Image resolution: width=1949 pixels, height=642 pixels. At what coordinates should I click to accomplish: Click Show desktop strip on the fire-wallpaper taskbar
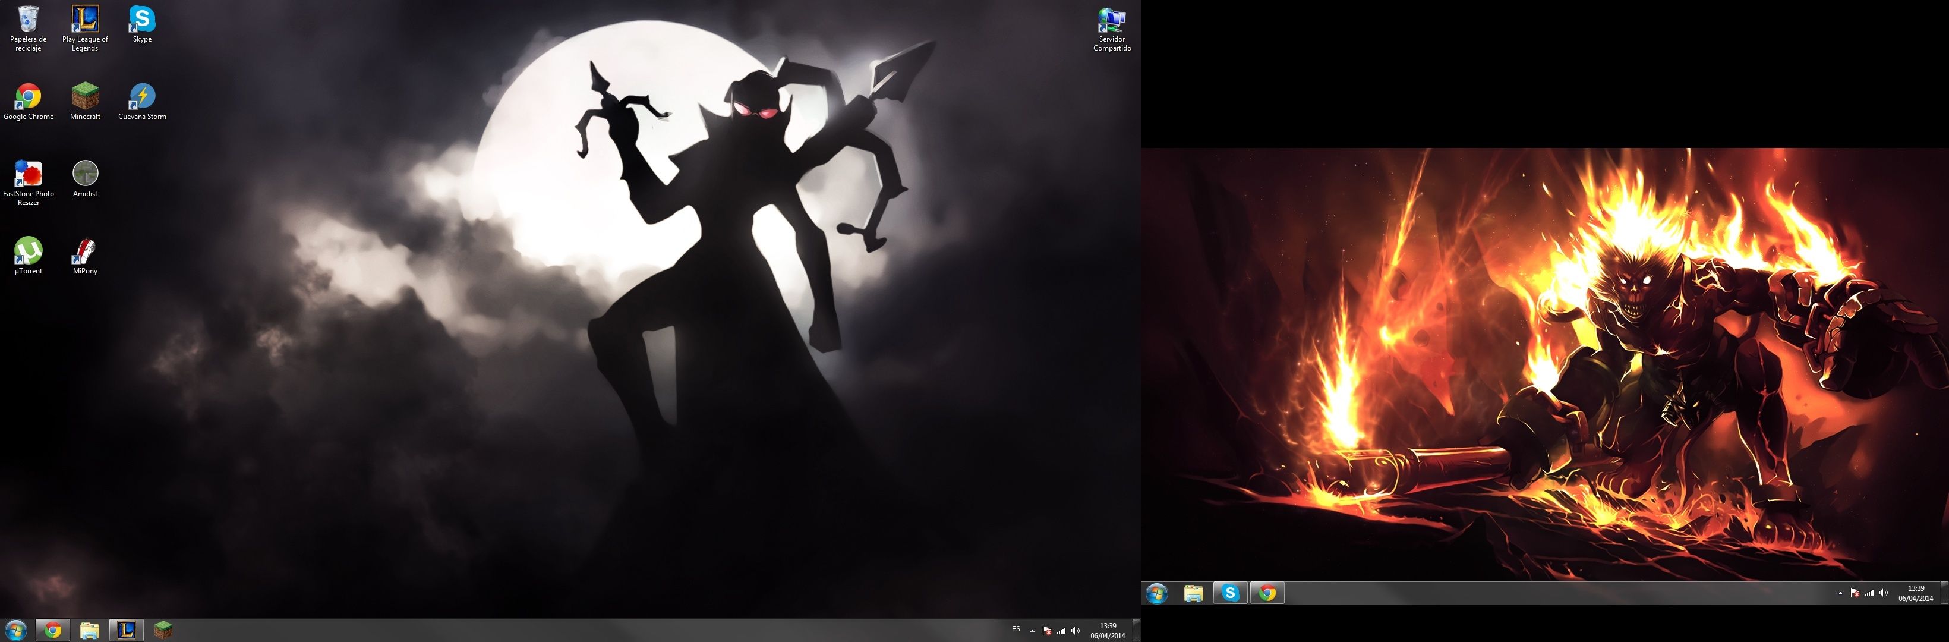[x=1944, y=593]
